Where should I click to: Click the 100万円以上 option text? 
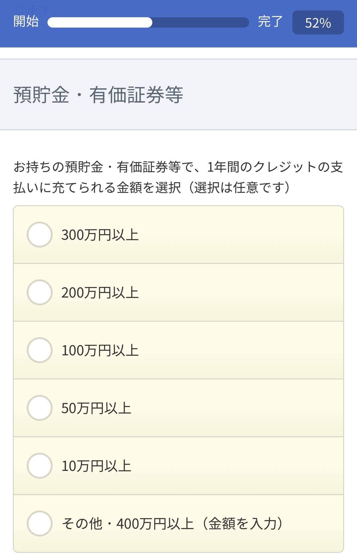(100, 350)
